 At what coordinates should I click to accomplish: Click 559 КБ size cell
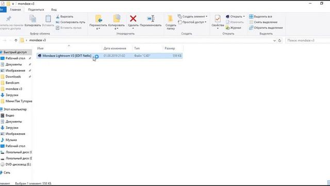[177, 56]
